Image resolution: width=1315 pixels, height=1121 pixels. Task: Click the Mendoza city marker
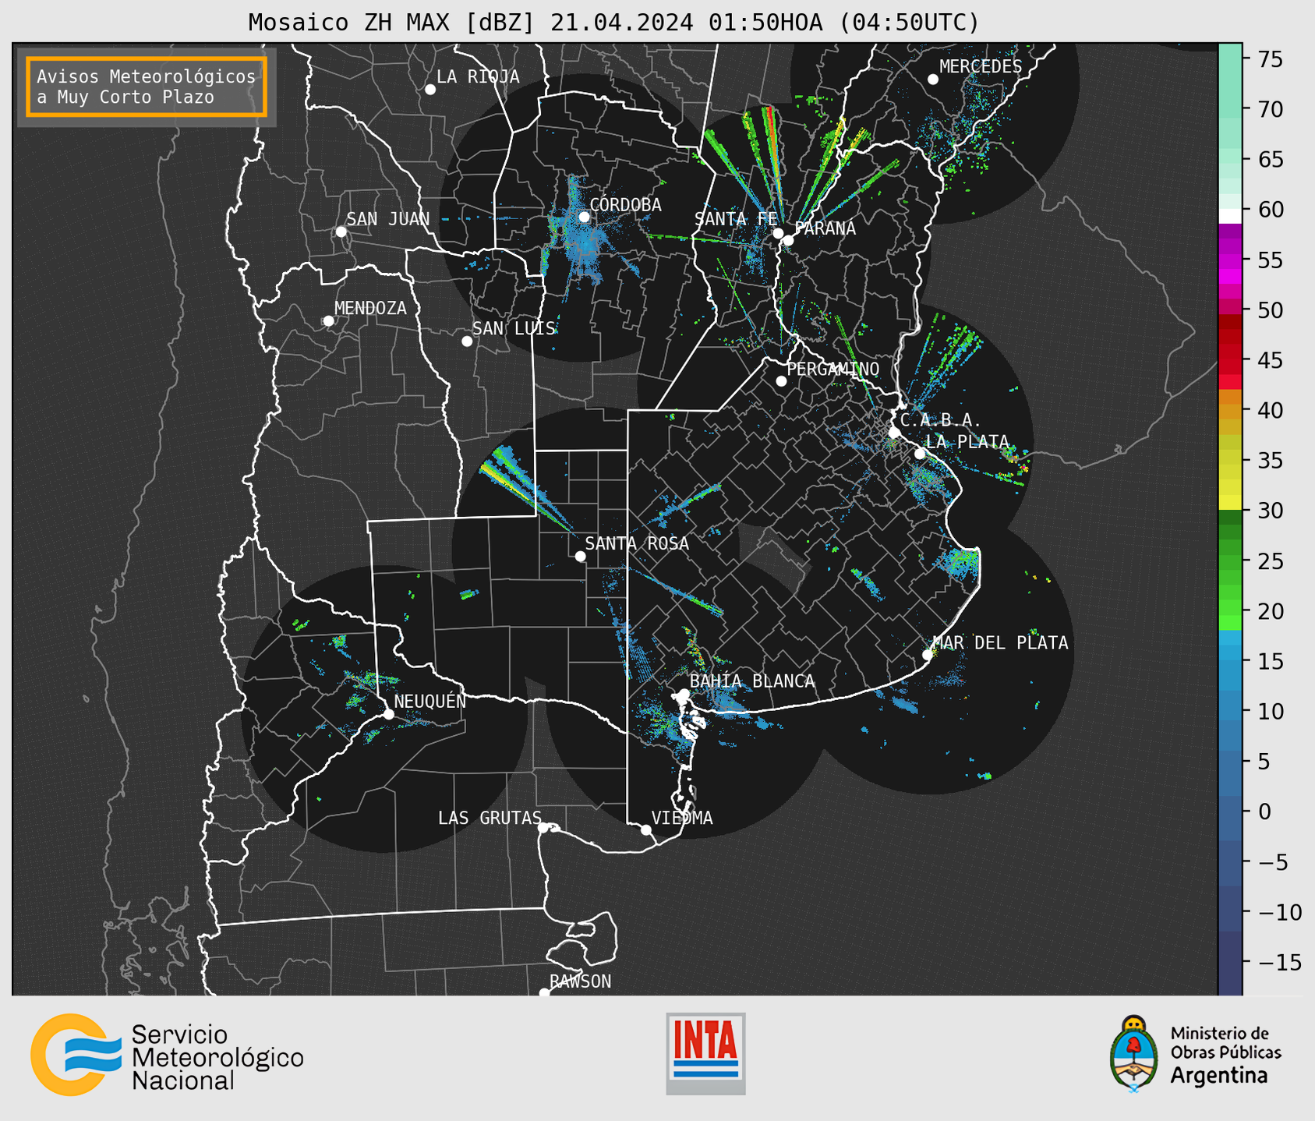click(x=328, y=321)
